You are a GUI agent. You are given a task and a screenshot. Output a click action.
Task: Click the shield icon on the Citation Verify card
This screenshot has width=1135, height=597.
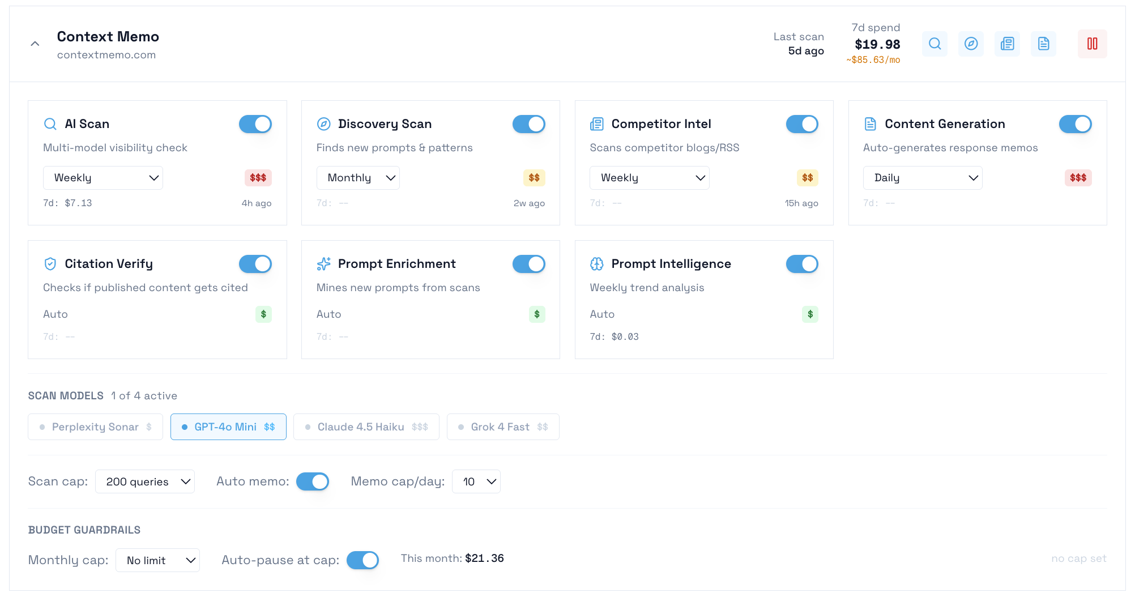coord(50,263)
